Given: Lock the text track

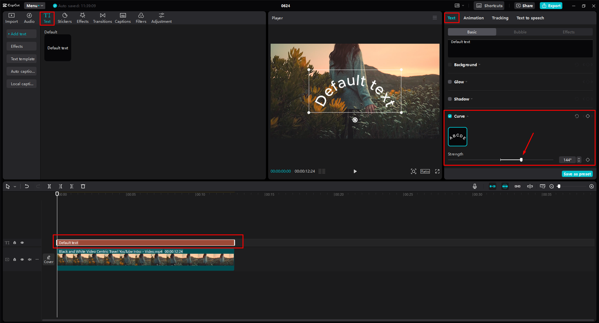Looking at the screenshot, I should point(15,242).
